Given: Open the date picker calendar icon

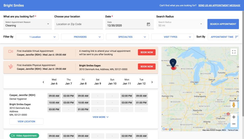Looking at the screenshot, I should point(148,24).
